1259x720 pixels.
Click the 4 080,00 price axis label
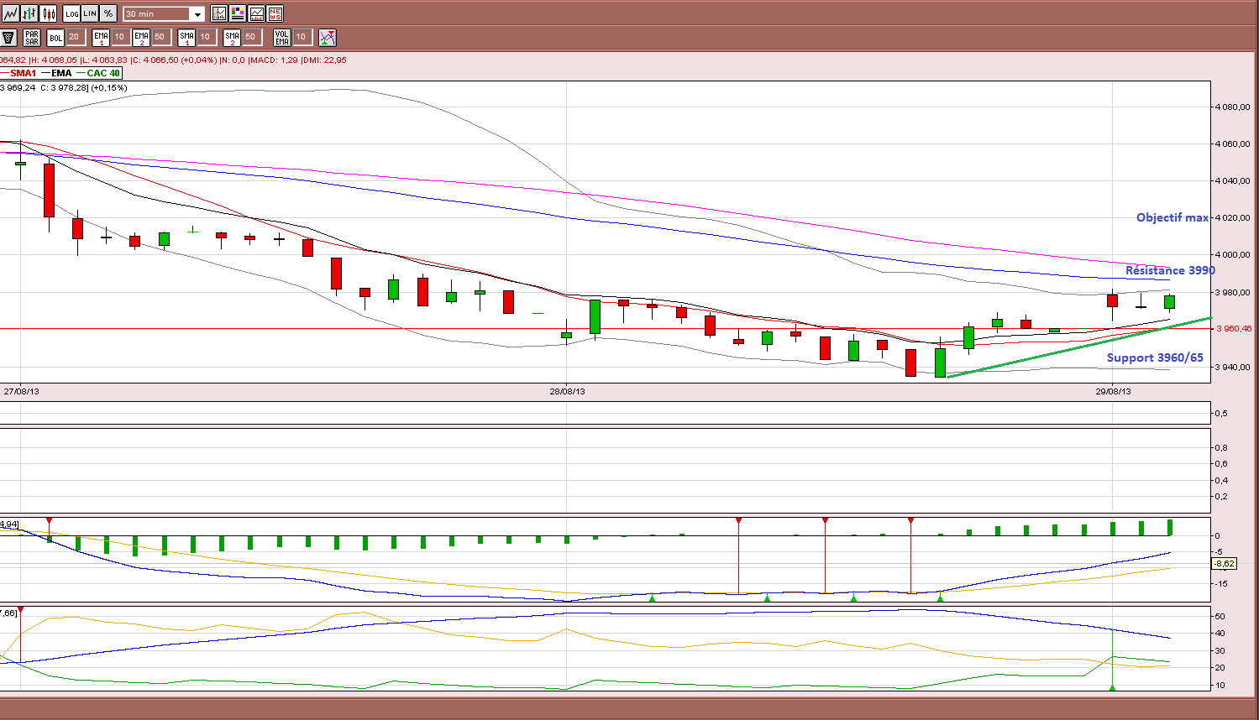(1233, 107)
